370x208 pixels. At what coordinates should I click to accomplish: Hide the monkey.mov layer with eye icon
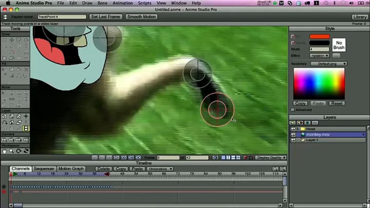point(293,134)
